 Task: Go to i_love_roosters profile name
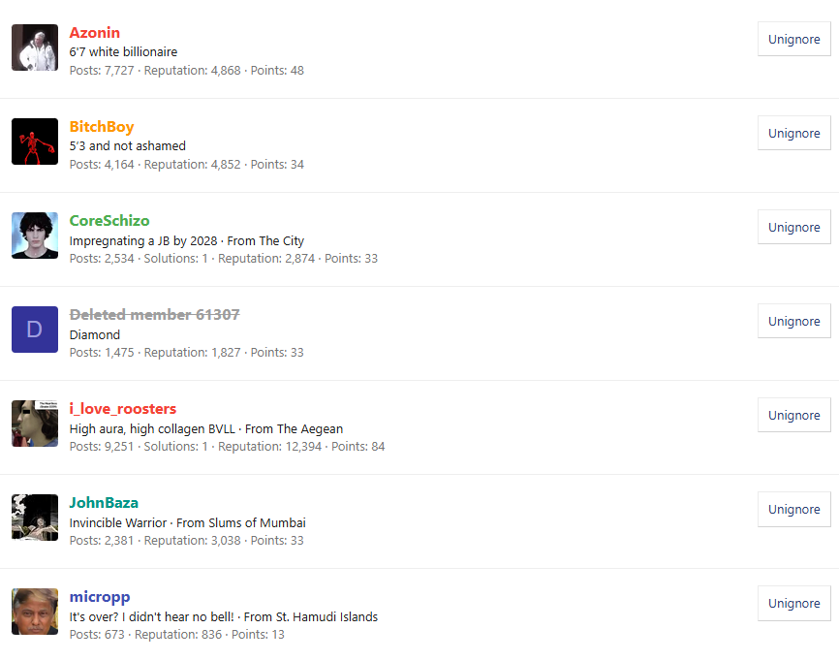pyautogui.click(x=122, y=409)
